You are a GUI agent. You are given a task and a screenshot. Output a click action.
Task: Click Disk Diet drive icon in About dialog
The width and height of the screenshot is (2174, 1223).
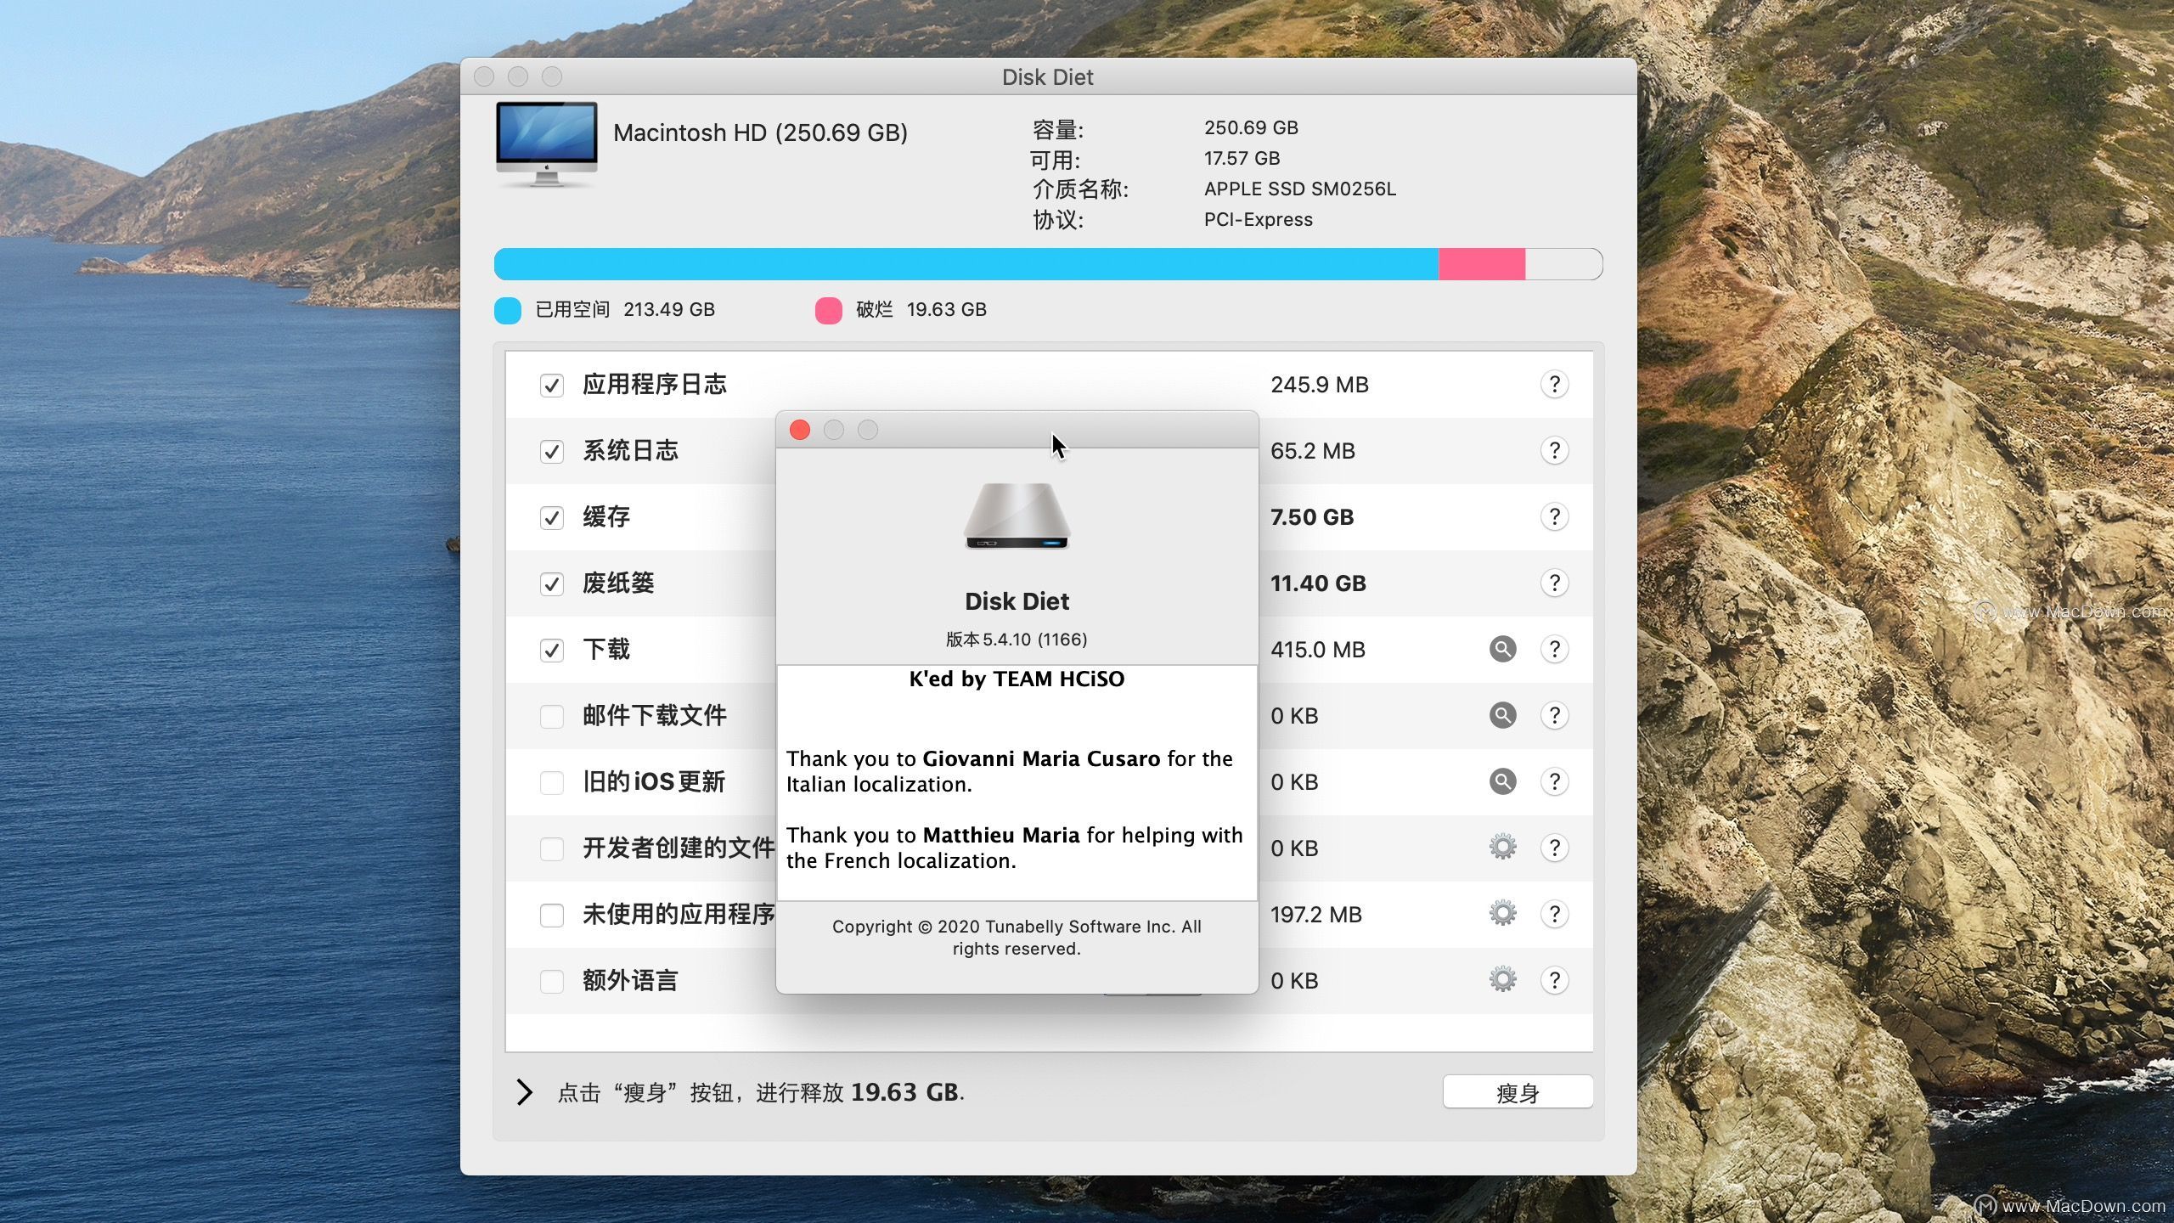(x=1017, y=516)
